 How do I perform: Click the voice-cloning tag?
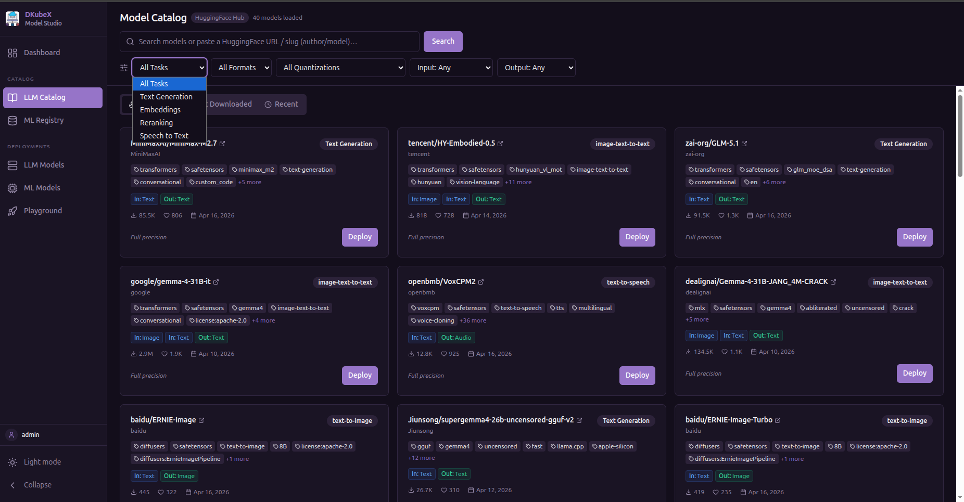[433, 320]
